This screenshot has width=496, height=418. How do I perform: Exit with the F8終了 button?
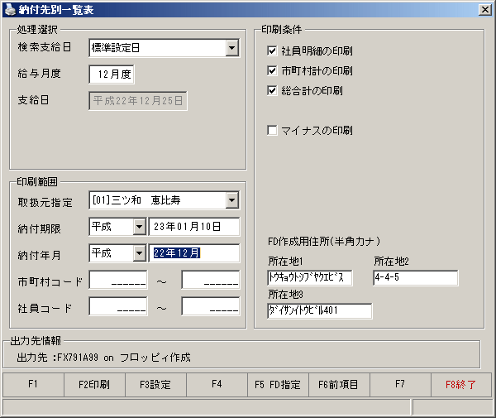(461, 384)
